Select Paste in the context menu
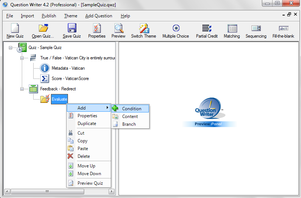 (89, 149)
